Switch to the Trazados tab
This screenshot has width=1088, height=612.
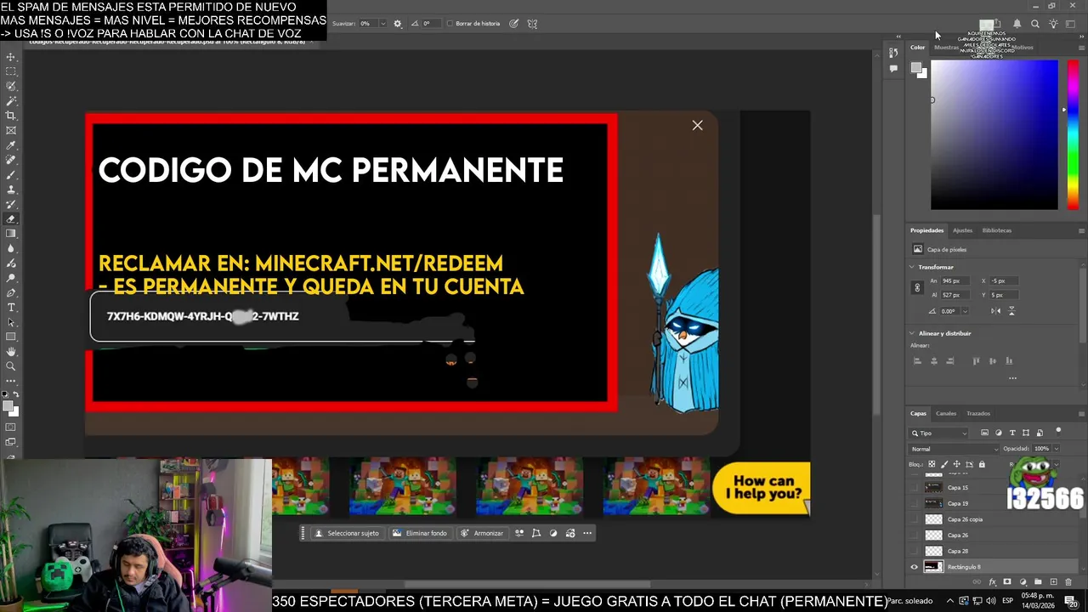pyautogui.click(x=978, y=414)
